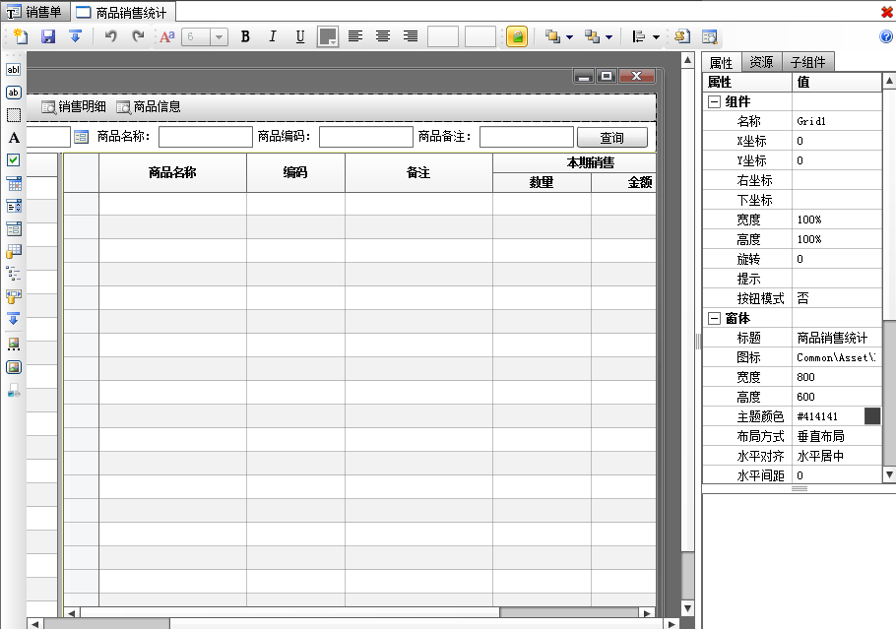Select the rounded 'ab' button component tool

click(x=13, y=92)
